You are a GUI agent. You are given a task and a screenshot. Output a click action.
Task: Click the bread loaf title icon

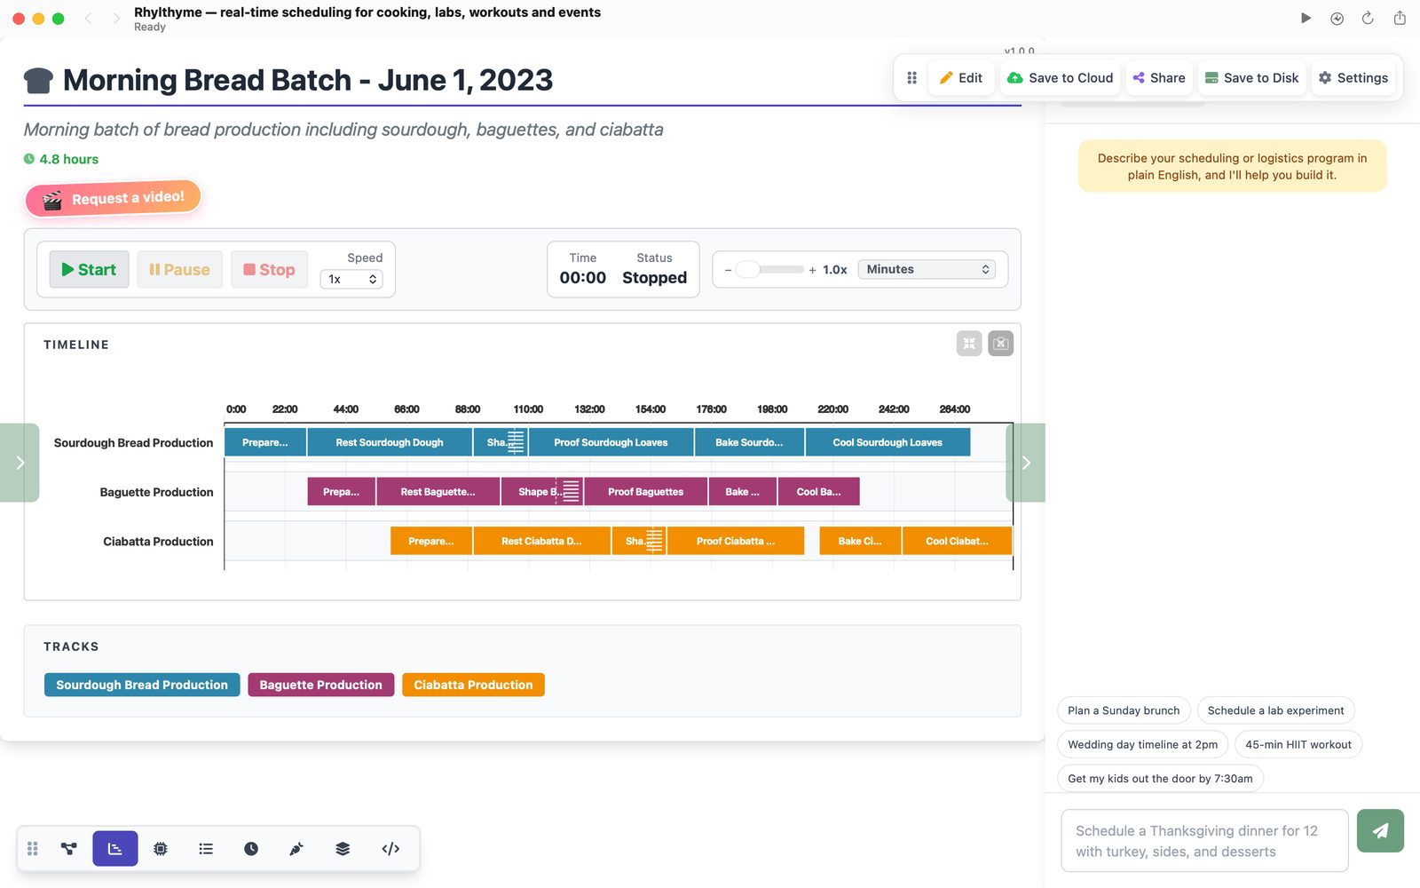(38, 81)
